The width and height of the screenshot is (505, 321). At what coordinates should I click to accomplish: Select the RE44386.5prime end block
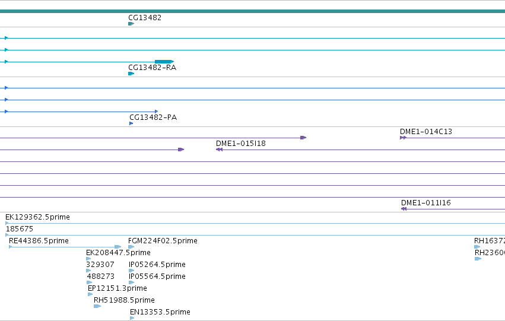coord(118,247)
